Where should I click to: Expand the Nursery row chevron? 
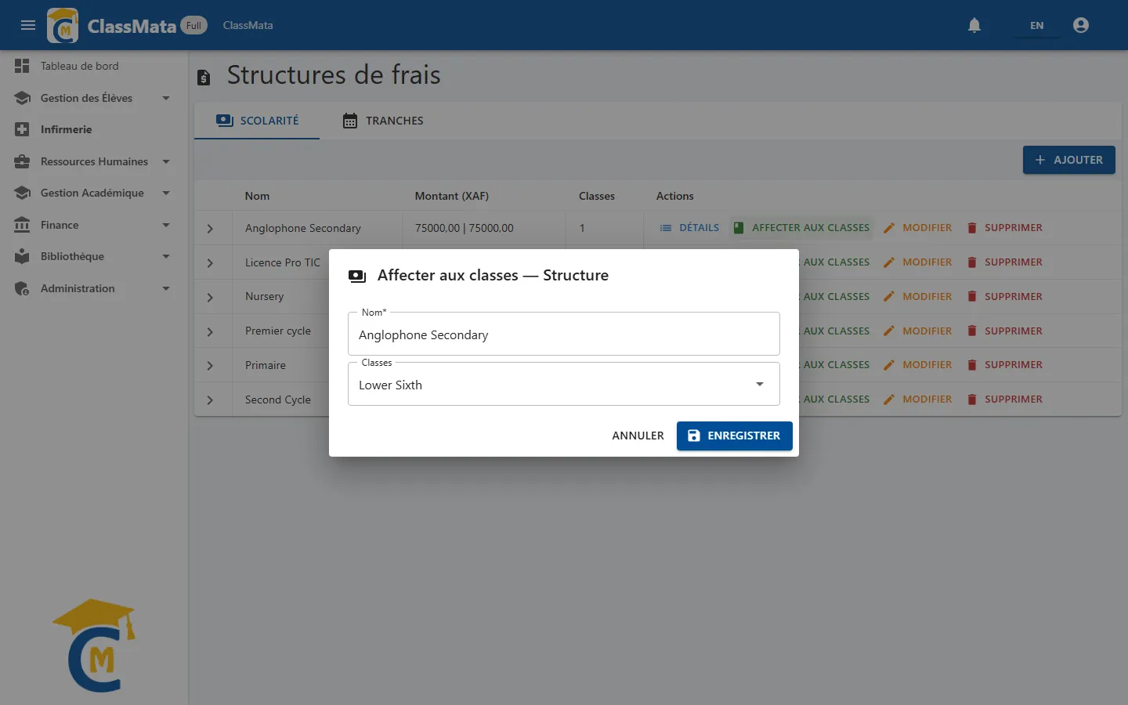pos(210,298)
